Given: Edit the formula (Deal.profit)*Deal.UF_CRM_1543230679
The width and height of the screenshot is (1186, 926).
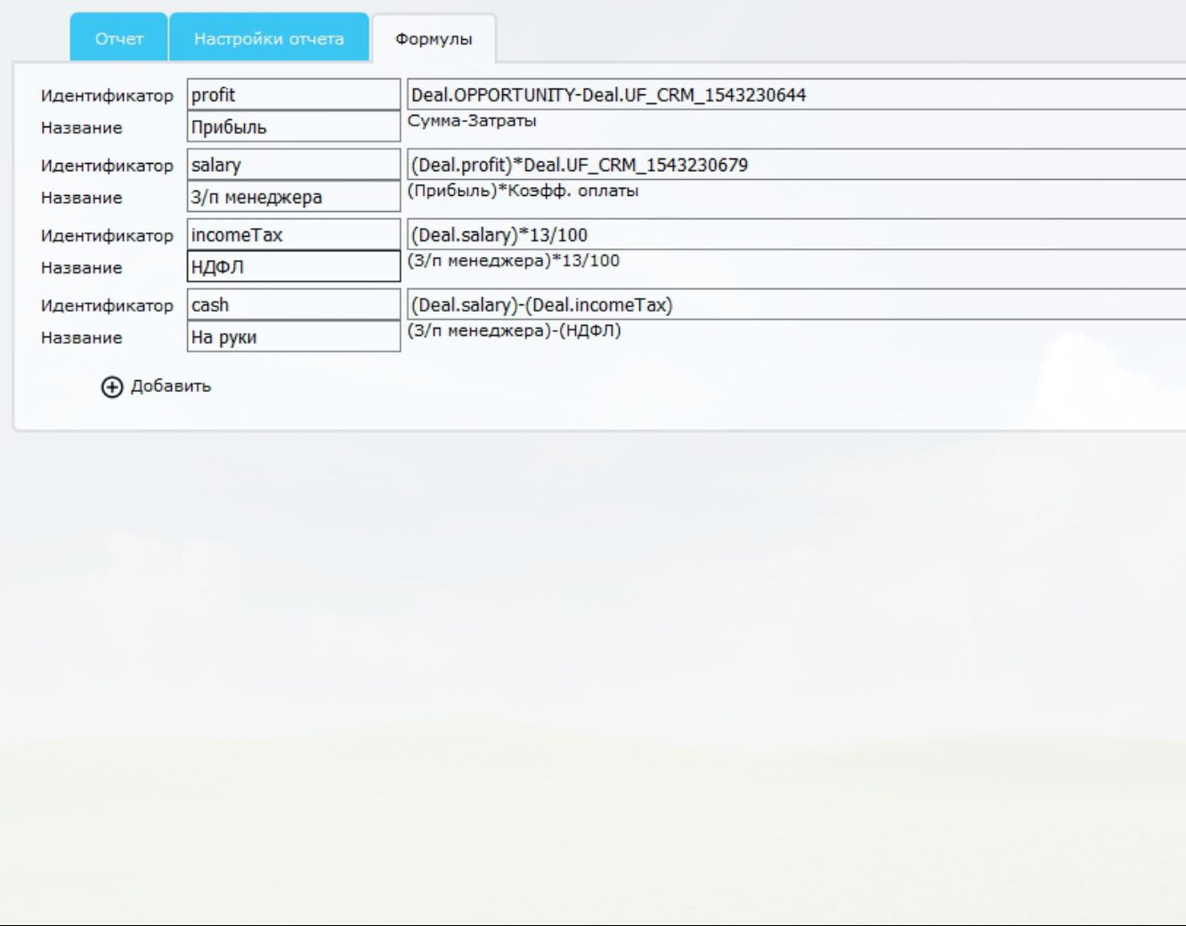Looking at the screenshot, I should pyautogui.click(x=796, y=165).
